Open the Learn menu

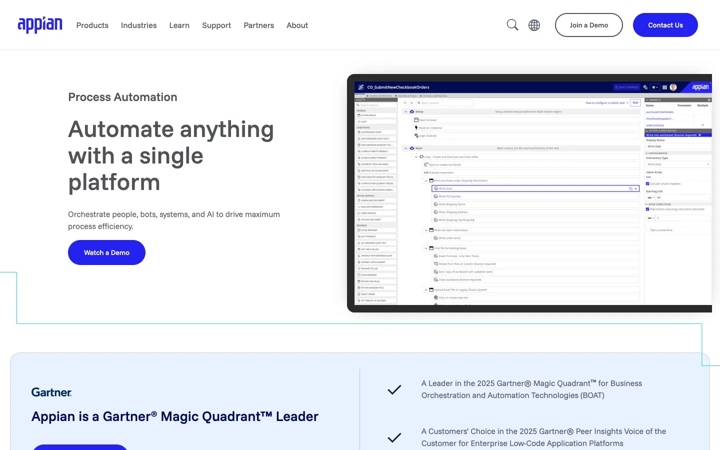tap(179, 25)
